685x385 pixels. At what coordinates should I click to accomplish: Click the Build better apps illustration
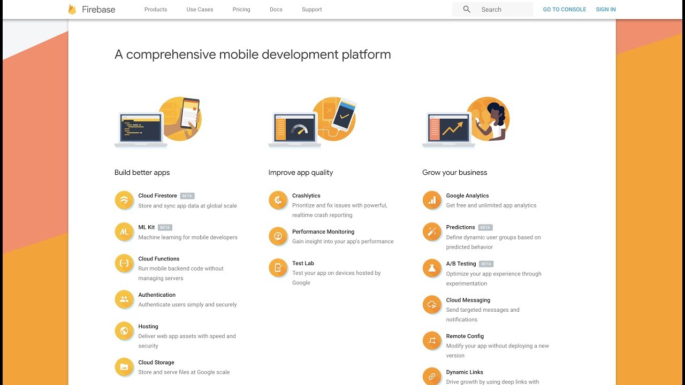click(158, 122)
